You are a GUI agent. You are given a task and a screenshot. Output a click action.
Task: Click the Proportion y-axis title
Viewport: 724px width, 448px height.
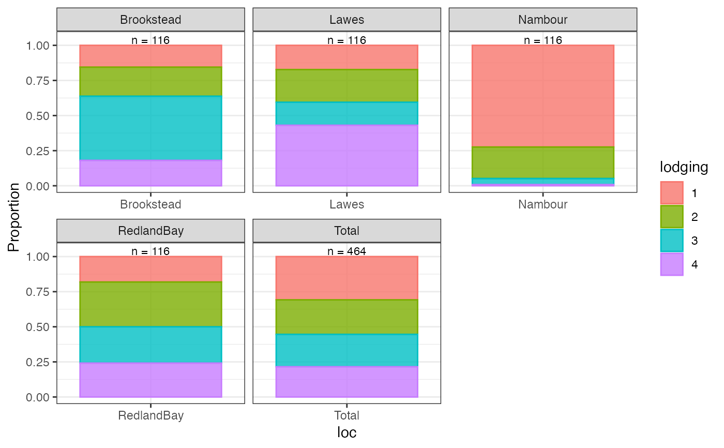coord(14,217)
